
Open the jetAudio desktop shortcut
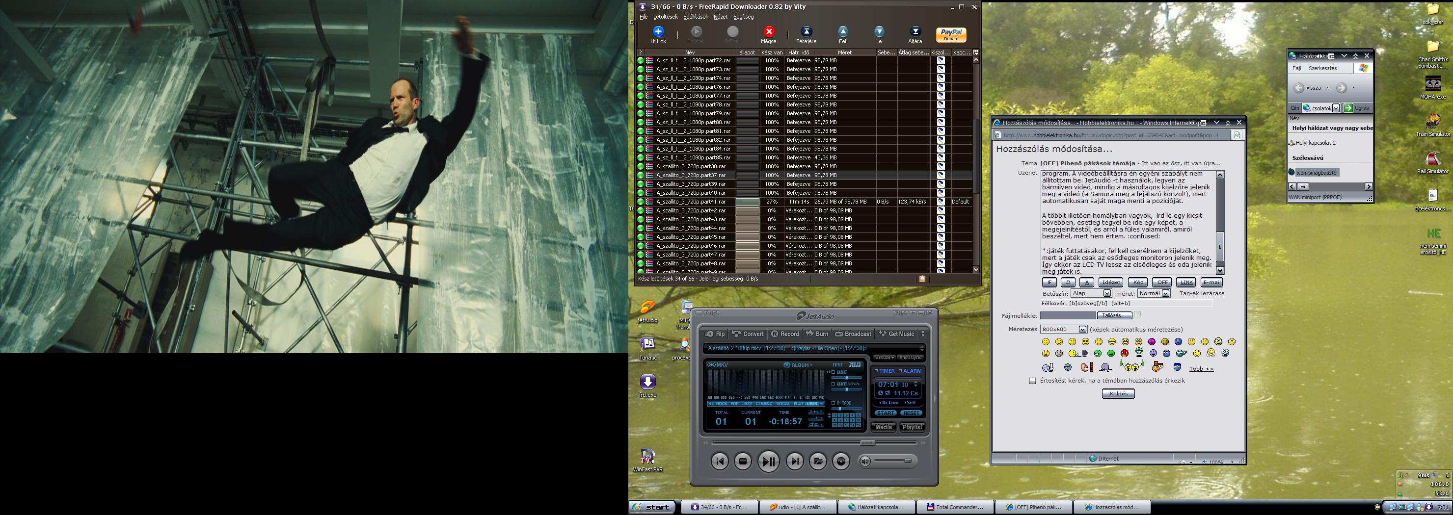pos(647,311)
